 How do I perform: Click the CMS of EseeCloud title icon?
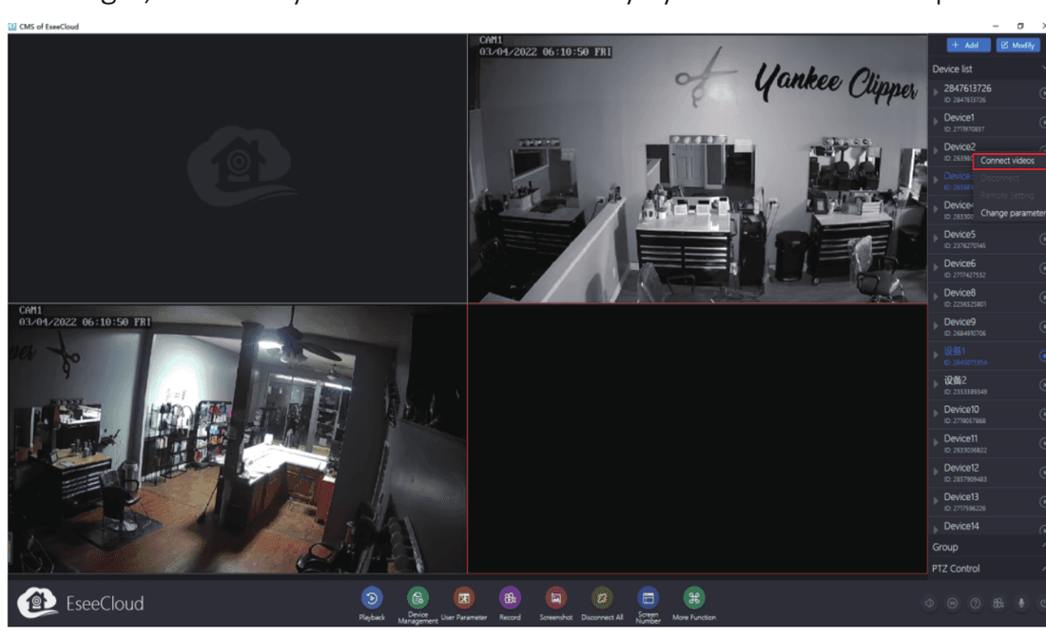pos(12,27)
